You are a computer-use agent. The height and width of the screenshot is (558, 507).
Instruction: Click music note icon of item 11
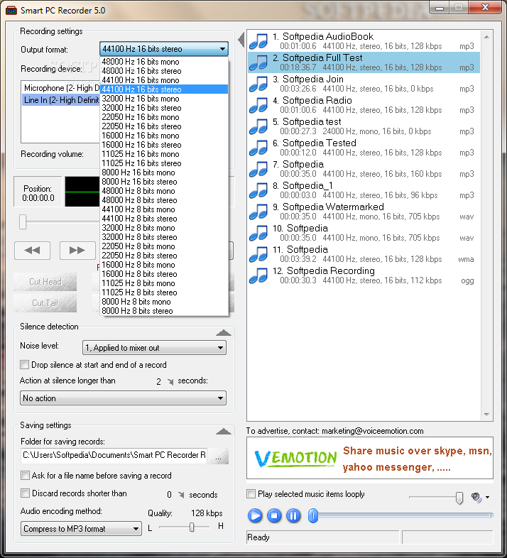pos(258,254)
